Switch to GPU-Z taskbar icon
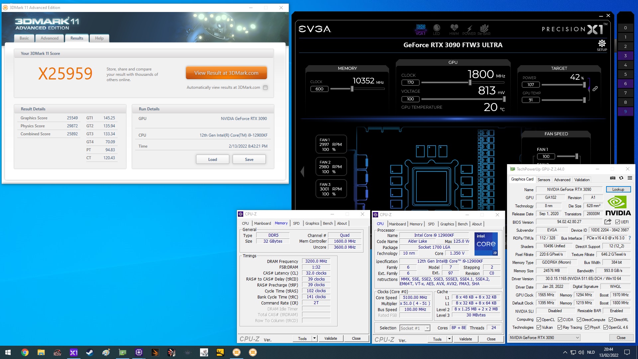This screenshot has width=638, height=359. tap(123, 352)
